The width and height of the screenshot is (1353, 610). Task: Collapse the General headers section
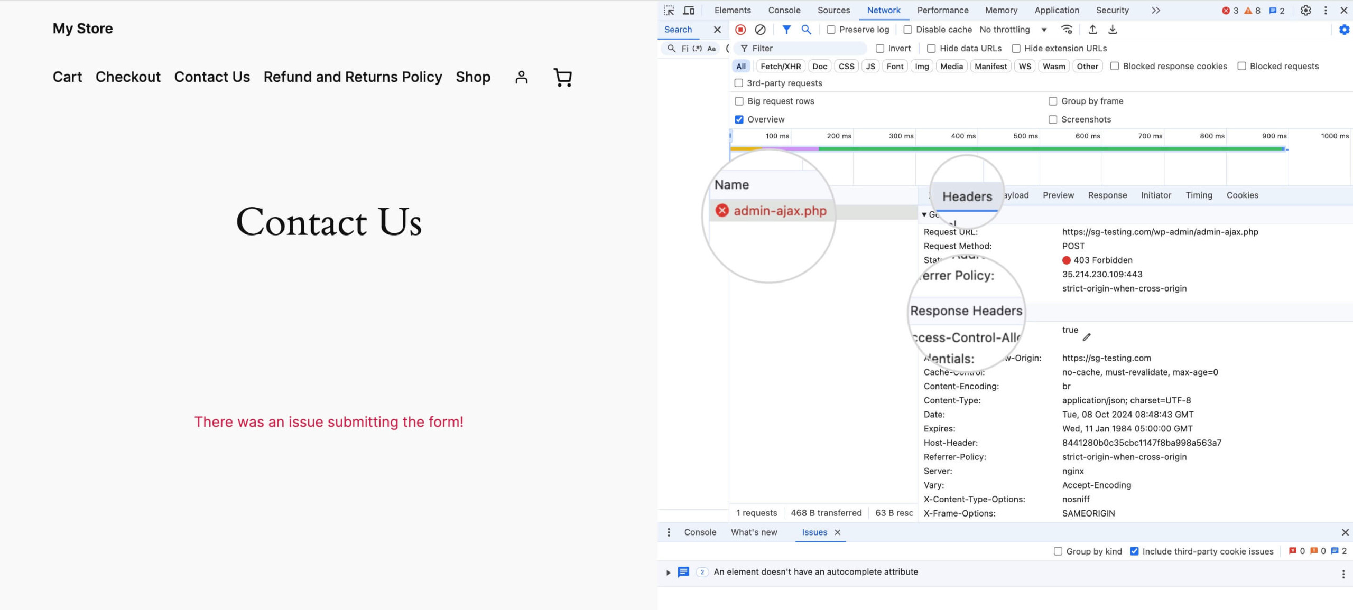[924, 214]
